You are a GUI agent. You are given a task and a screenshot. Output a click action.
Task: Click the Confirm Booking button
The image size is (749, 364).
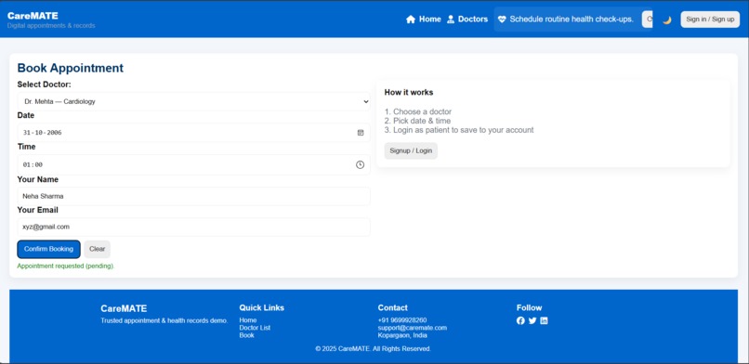pos(48,249)
